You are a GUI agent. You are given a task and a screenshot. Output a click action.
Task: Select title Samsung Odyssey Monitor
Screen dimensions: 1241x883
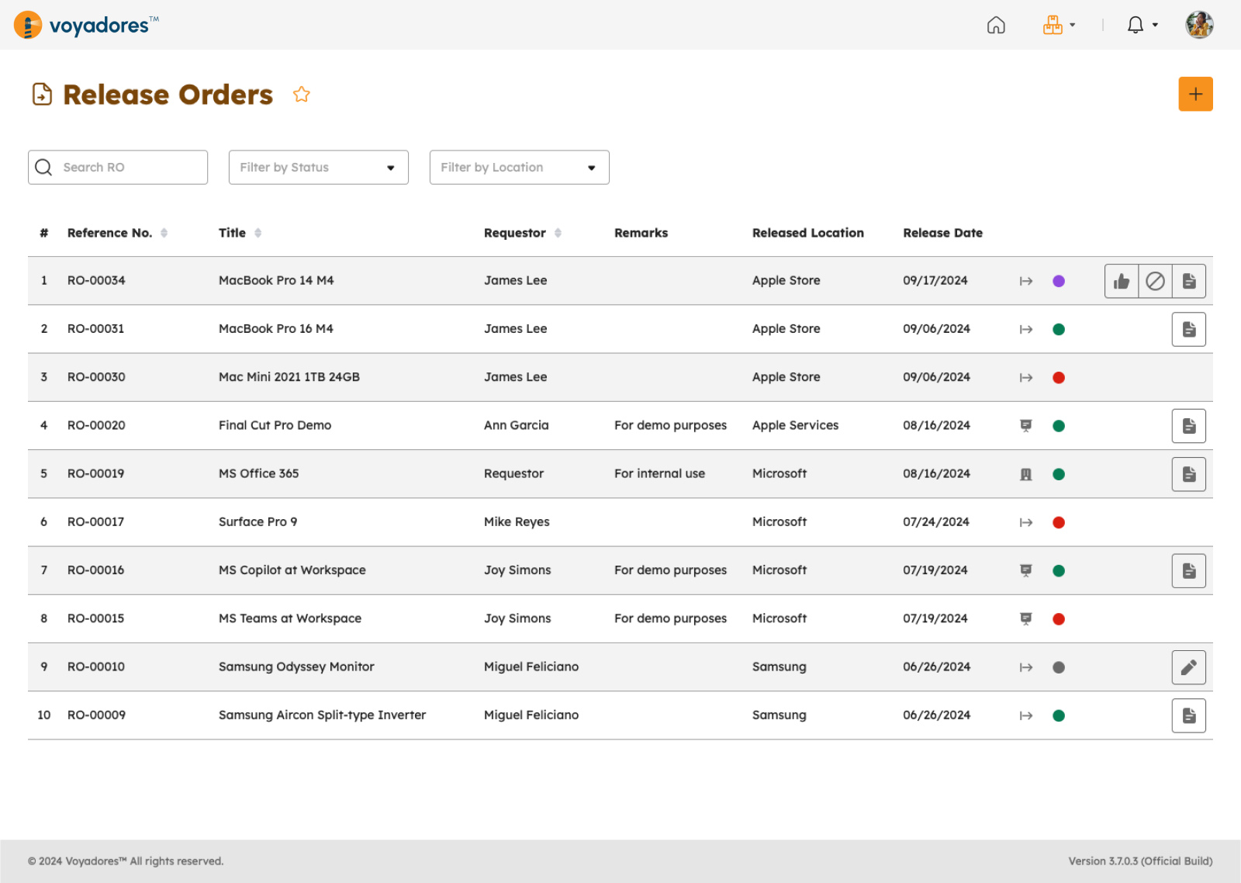296,667
